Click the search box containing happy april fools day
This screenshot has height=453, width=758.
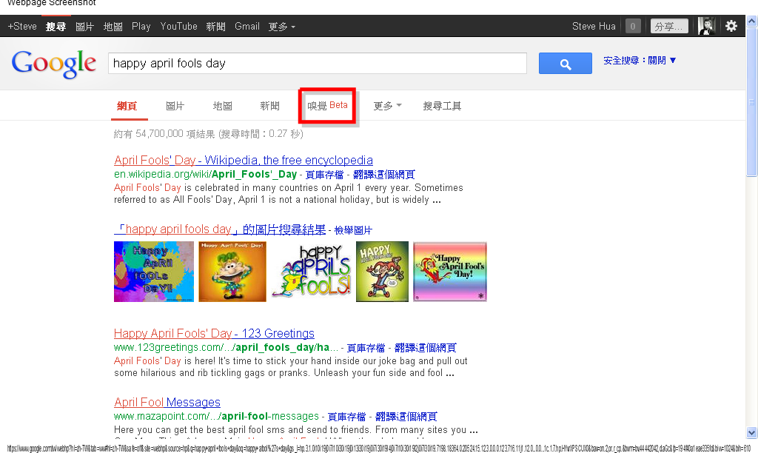pos(317,64)
